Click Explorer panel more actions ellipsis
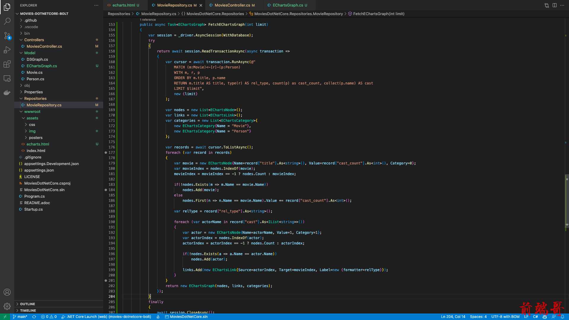Image resolution: width=569 pixels, height=320 pixels. [96, 5]
